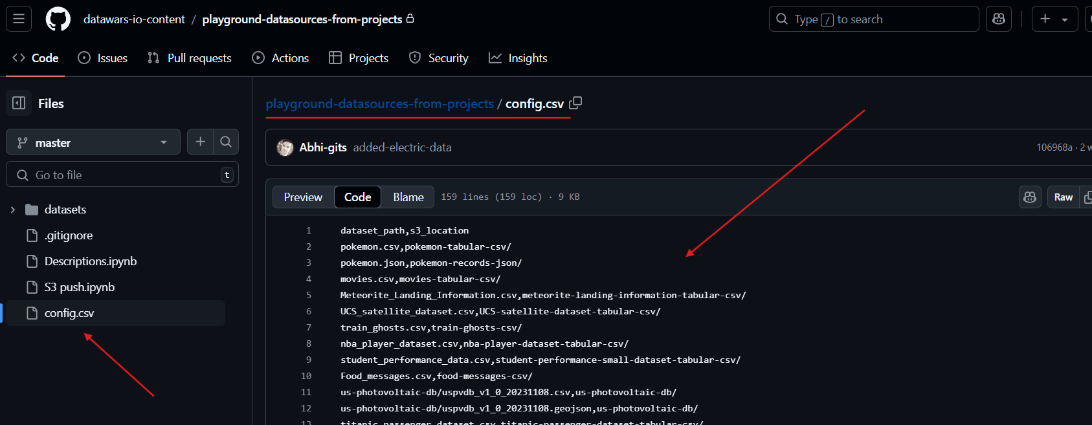The height and width of the screenshot is (425, 1092).
Task: Click the search bar in header
Action: (x=874, y=19)
